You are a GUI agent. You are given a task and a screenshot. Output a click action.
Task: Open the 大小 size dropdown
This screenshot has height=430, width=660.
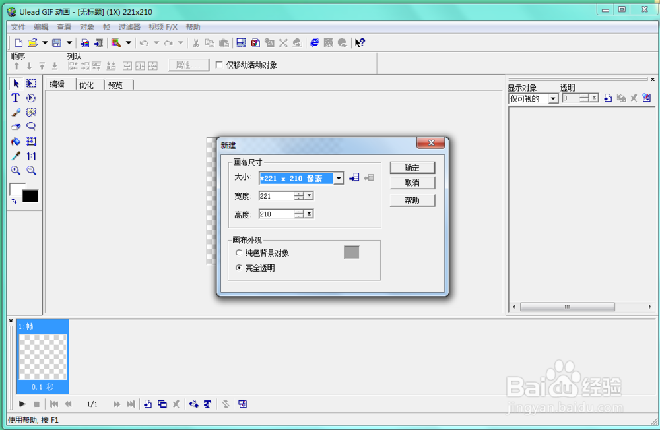coord(339,178)
